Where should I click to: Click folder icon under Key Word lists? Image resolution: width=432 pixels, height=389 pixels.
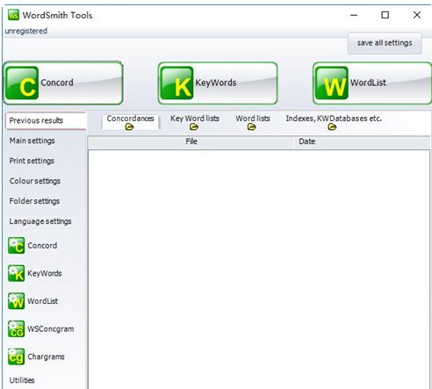(194, 127)
